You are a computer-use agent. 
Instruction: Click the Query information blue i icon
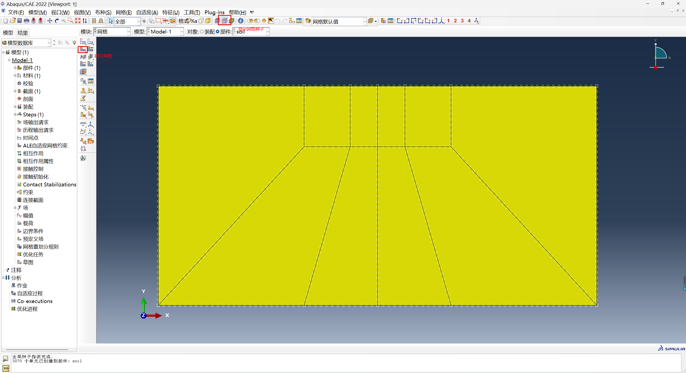(241, 21)
